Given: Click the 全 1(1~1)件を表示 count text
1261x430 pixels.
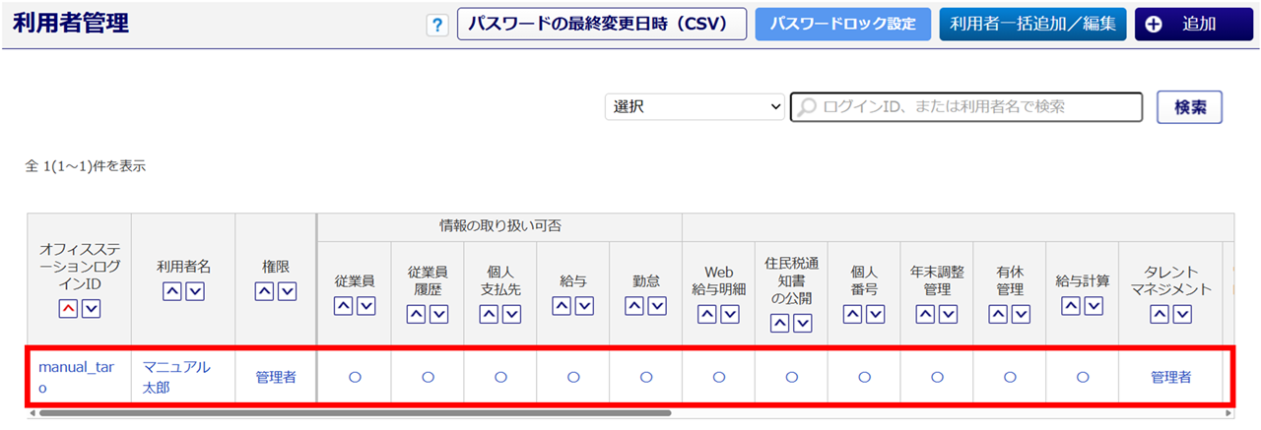Looking at the screenshot, I should [85, 166].
